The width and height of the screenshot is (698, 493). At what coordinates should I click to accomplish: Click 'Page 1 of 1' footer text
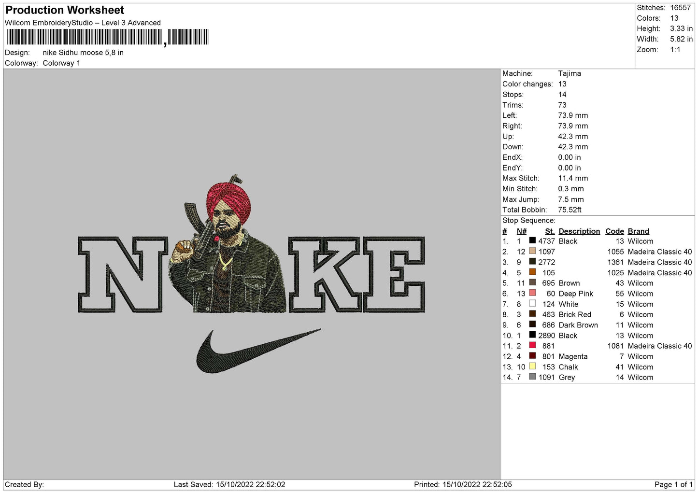(673, 484)
